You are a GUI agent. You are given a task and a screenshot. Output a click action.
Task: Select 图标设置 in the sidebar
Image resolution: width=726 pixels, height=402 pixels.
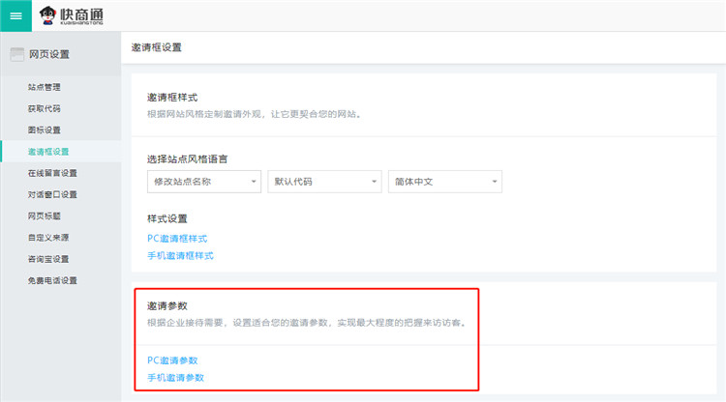[45, 129]
